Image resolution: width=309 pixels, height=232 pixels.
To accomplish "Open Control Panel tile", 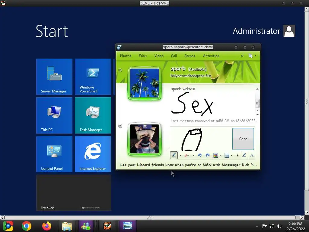I will point(54,154).
